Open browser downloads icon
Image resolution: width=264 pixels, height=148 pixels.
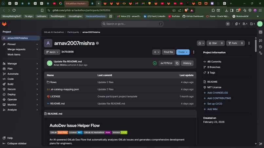pos(226,10)
